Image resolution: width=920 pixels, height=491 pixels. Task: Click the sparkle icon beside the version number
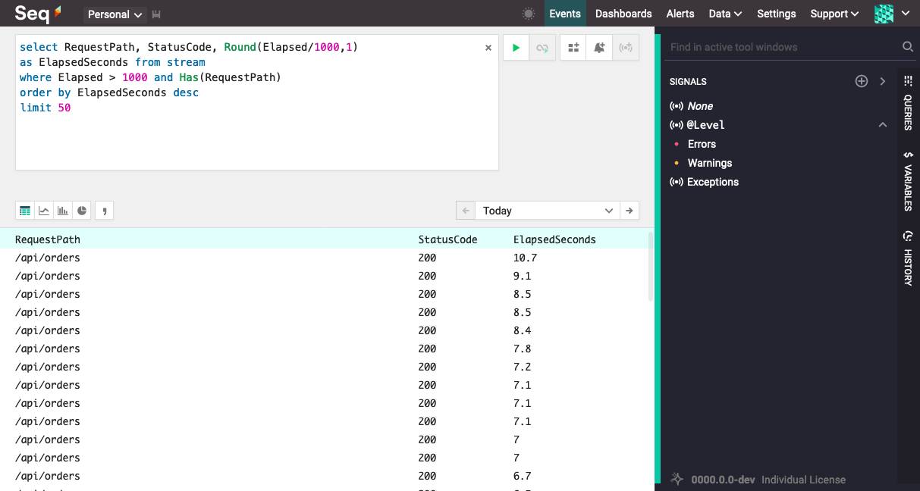click(x=677, y=479)
